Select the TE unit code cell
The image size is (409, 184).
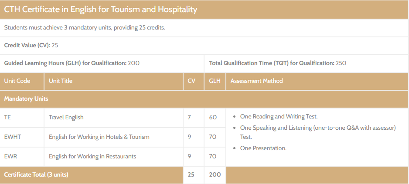pyautogui.click(x=7, y=117)
